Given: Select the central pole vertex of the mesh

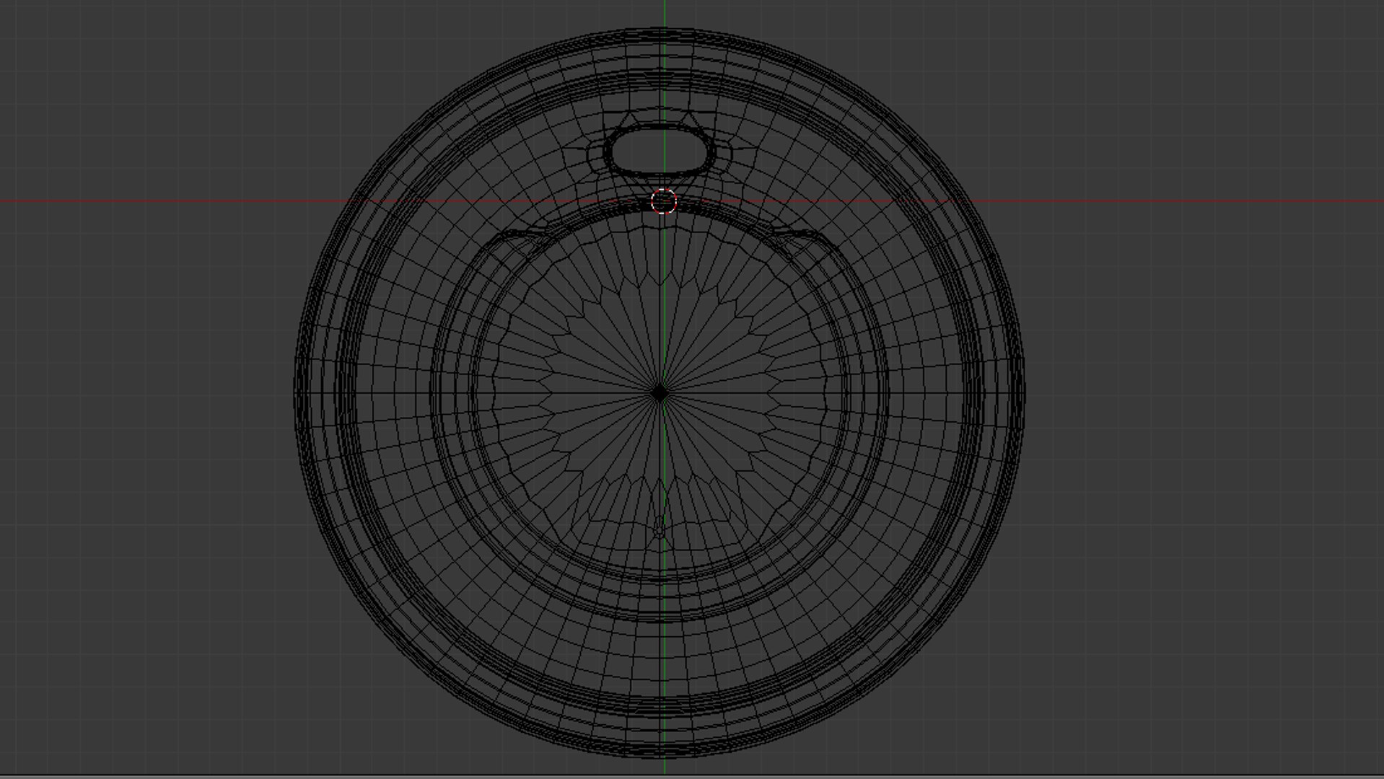Looking at the screenshot, I should tap(659, 394).
